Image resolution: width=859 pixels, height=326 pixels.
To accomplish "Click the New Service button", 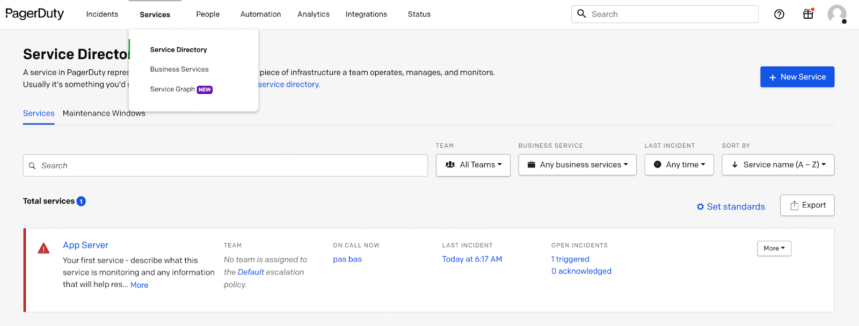I will tap(797, 77).
